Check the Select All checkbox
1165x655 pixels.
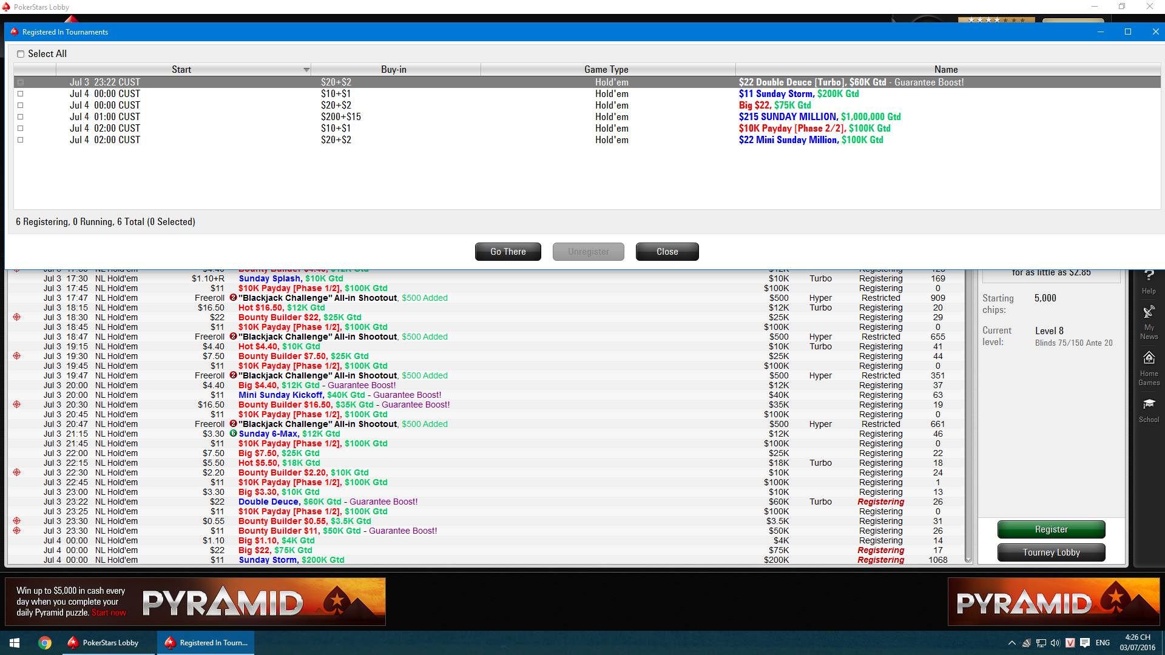[x=21, y=54]
